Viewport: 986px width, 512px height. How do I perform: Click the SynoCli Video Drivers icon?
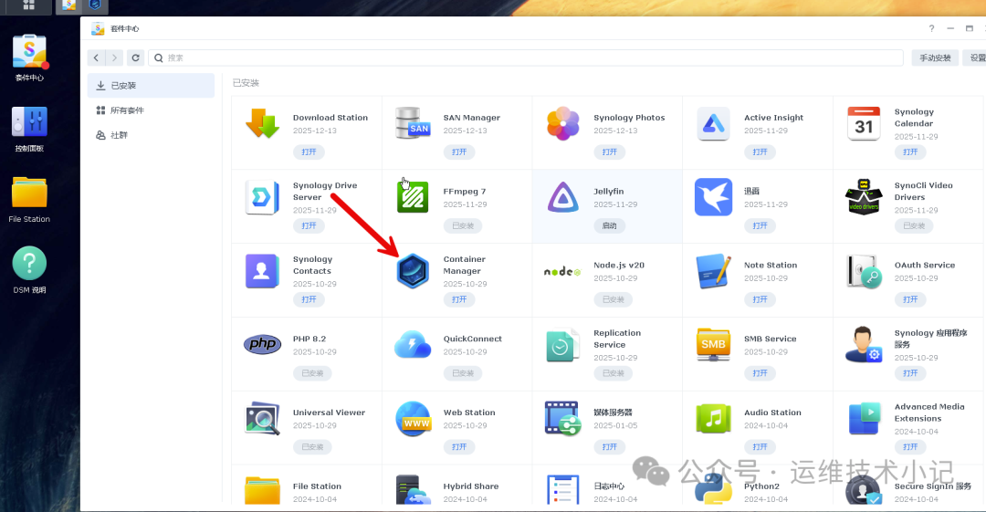864,197
